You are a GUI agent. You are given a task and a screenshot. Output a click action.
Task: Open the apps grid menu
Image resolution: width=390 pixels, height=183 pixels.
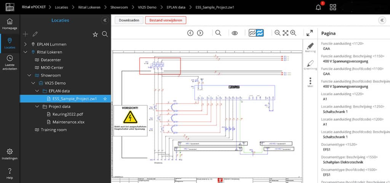coord(333,7)
